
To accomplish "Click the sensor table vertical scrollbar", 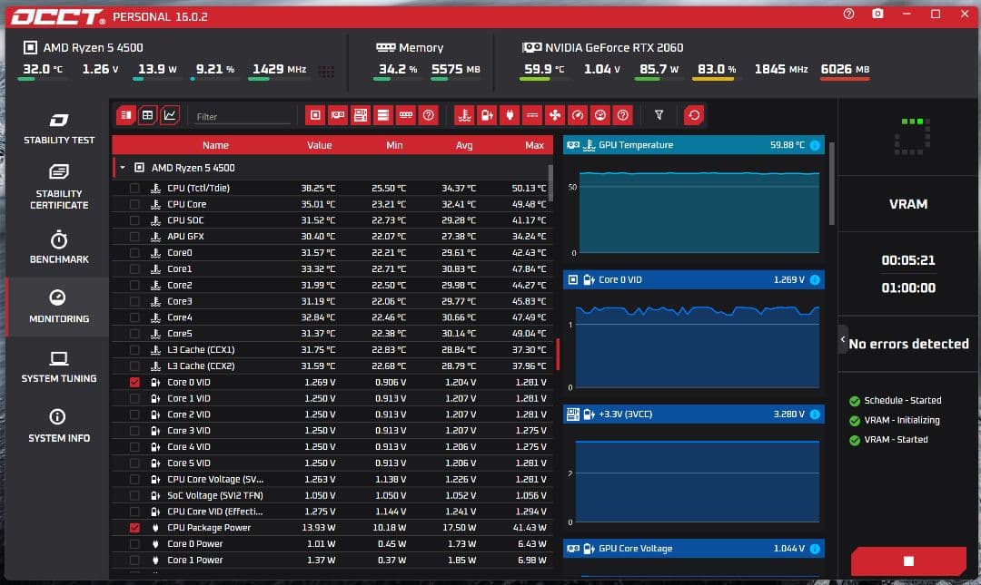I will (x=550, y=182).
